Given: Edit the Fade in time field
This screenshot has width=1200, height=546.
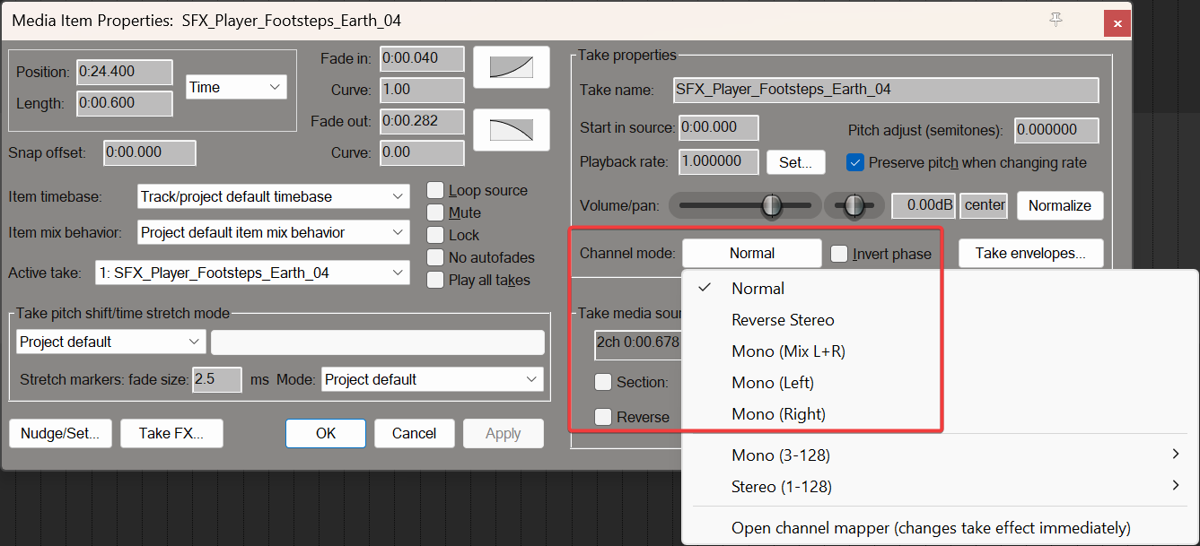Looking at the screenshot, I should point(422,58).
